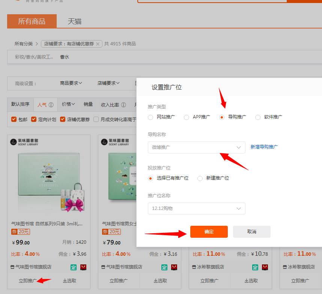Screen dimensions: 322x294
Task: Click green 定 icon on 冰希黎 card
Action: (x=255, y=267)
